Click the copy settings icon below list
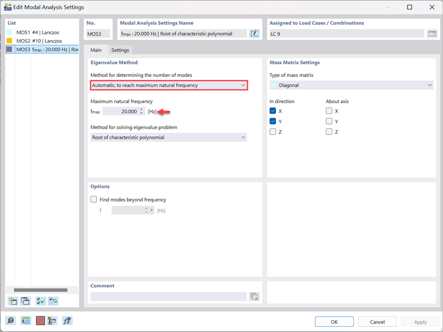 (26, 301)
